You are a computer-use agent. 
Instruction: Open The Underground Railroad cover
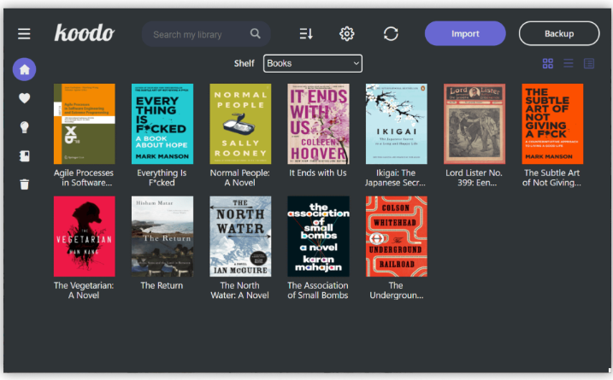[397, 237]
